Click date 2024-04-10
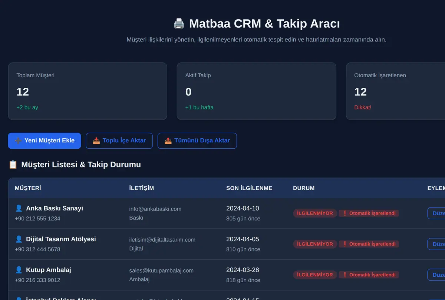The height and width of the screenshot is (300, 445). coord(243,208)
